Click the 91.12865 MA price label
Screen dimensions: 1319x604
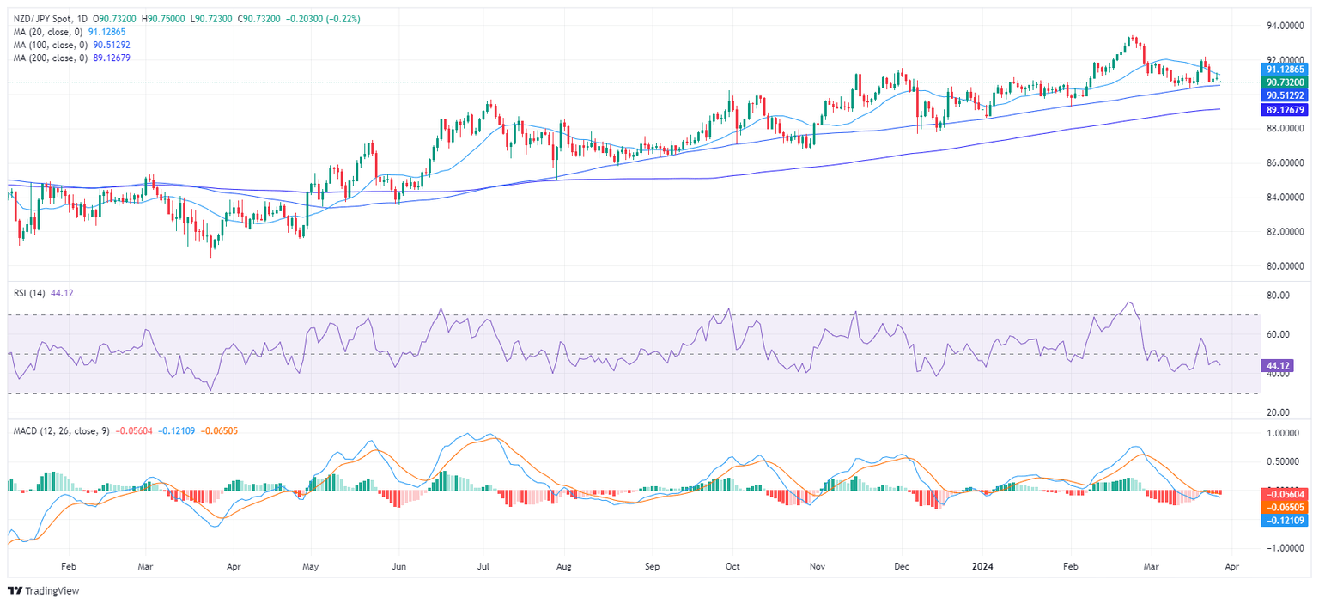(x=1286, y=69)
